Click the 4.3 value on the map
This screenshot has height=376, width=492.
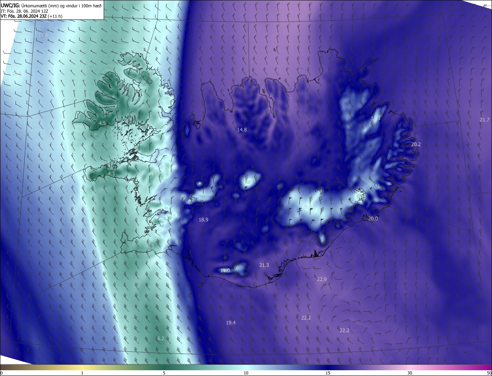click(x=111, y=174)
